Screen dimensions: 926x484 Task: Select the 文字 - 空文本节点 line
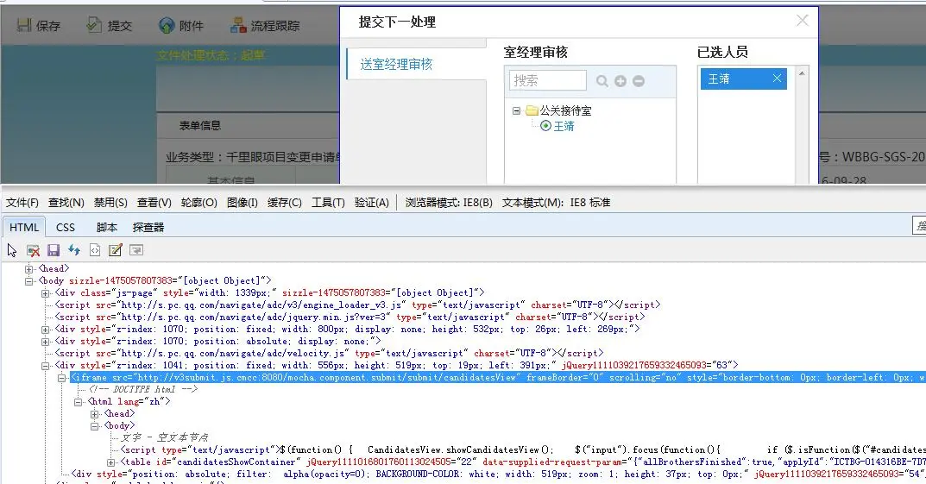(165, 437)
